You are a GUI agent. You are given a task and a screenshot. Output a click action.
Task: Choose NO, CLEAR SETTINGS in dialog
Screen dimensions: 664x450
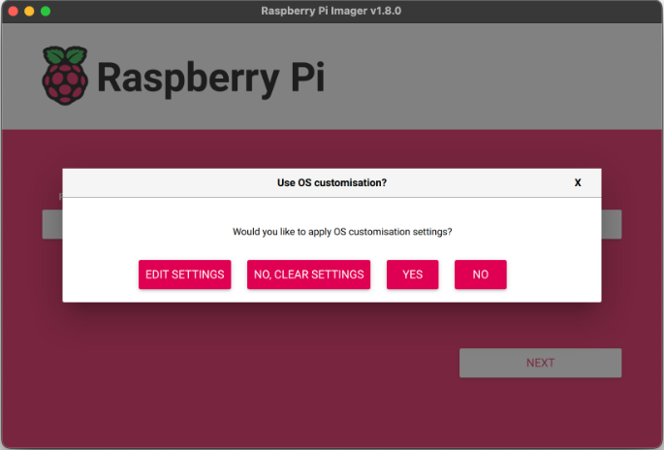coord(308,274)
